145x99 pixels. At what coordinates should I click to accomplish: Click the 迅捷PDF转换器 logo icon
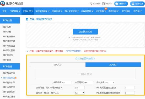click(3, 4)
